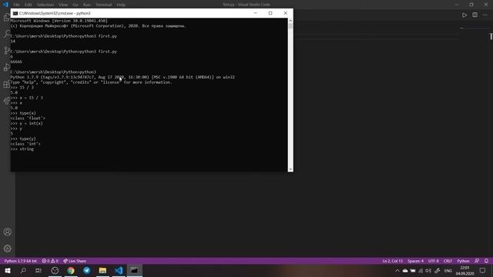
Task: Open the Extensions view
Action: [x=7, y=84]
